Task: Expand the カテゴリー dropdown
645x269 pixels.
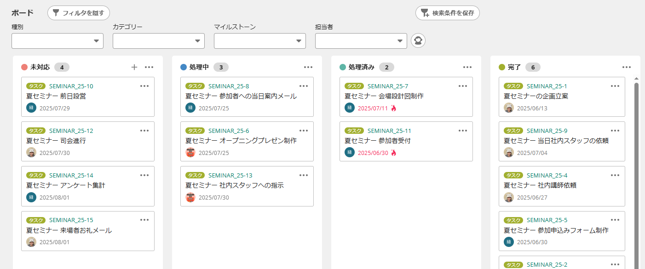Action: point(159,41)
